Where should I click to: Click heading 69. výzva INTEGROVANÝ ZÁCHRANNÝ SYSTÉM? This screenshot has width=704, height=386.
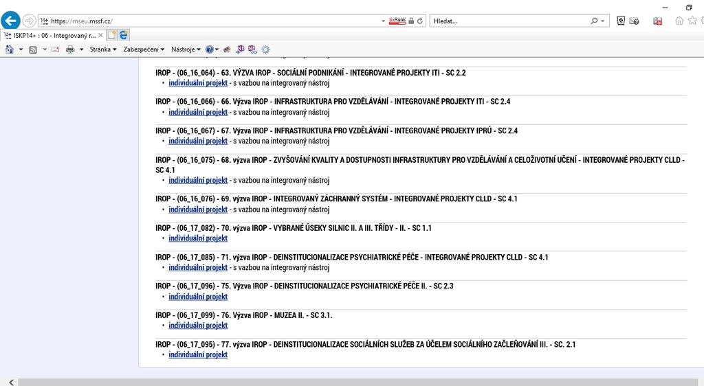(x=336, y=198)
